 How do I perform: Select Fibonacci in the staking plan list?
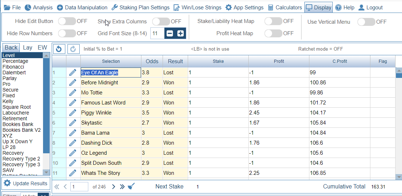pyautogui.click(x=13, y=67)
